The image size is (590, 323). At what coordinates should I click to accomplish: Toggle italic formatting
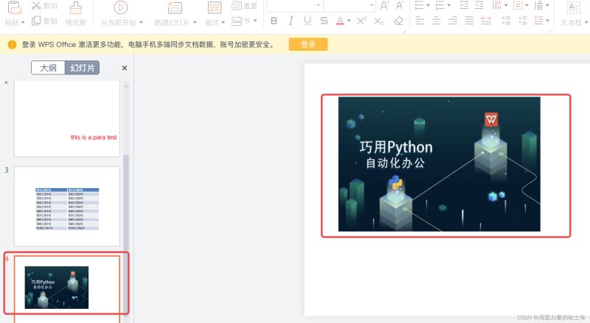291,21
